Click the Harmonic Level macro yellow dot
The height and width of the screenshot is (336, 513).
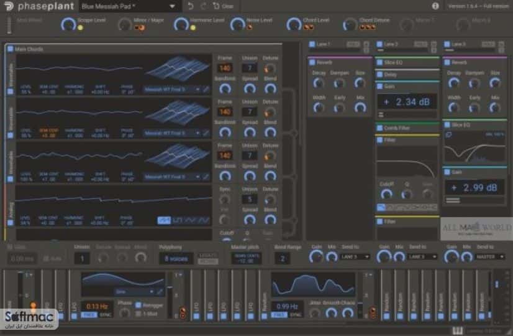193,28
